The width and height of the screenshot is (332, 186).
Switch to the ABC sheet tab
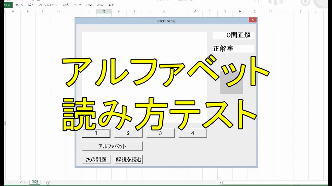pyautogui.click(x=23, y=182)
